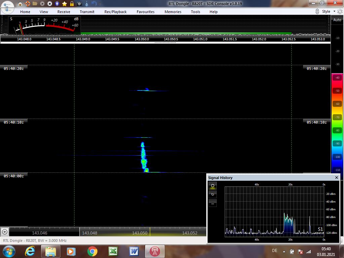
Task: Open Internet Explorer from the taskbar
Action: coord(30,251)
